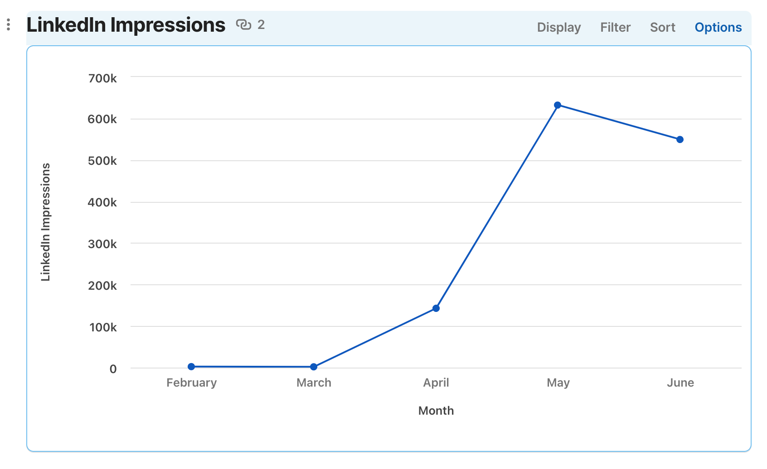The image size is (767, 469).
Task: Click the 0 y-axis tick label
Action: point(113,369)
